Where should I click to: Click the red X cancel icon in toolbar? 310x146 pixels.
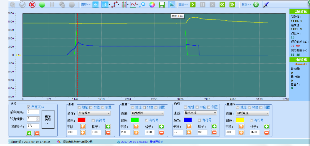tap(32, 5)
